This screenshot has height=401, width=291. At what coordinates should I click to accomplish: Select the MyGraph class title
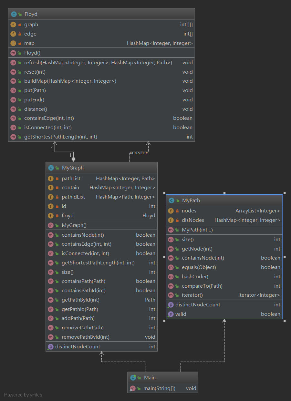point(73,168)
